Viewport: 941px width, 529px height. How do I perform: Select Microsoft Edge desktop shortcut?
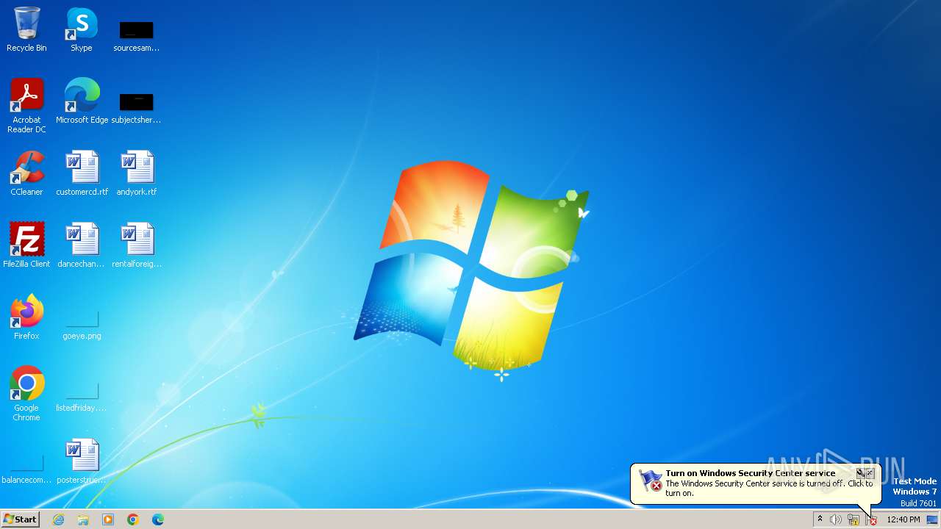pos(82,101)
